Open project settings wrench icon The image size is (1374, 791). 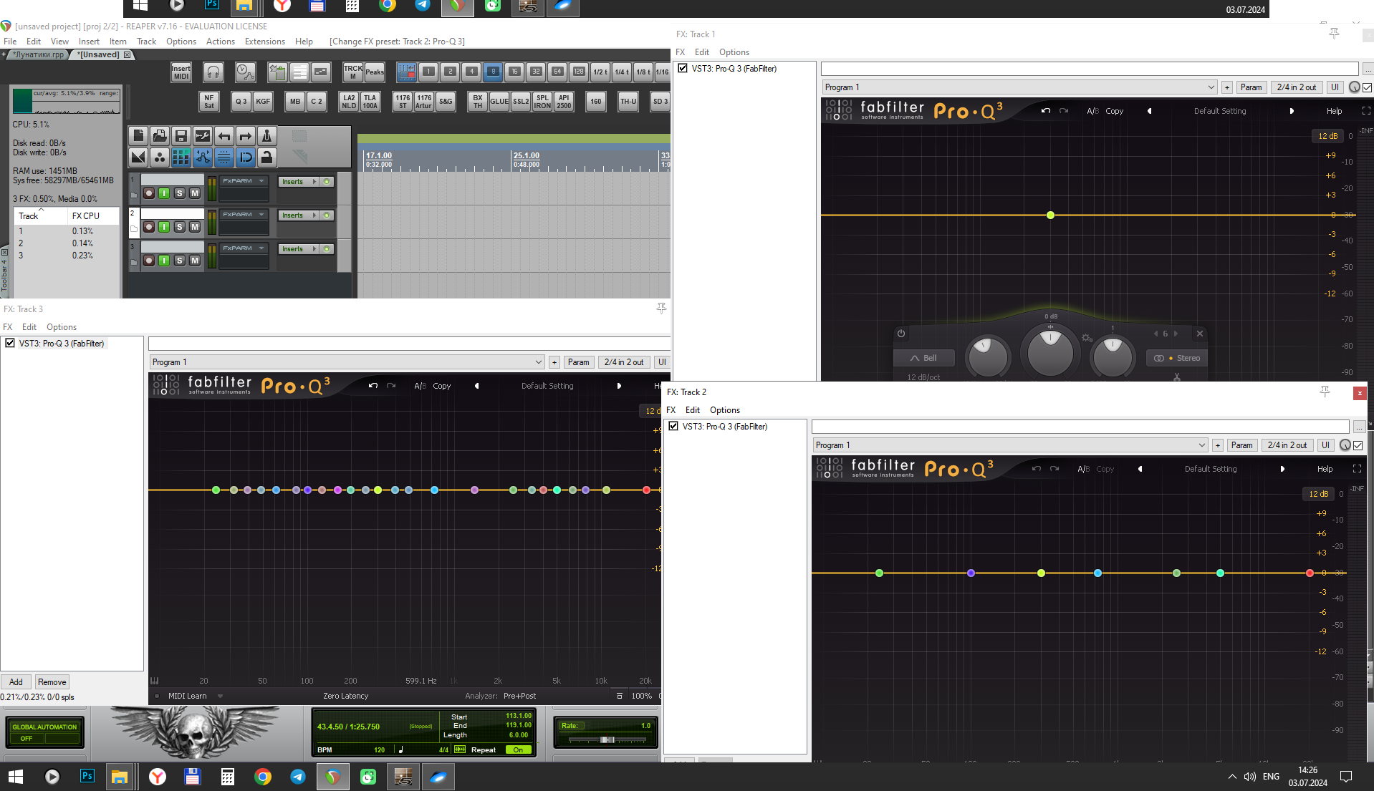click(x=203, y=136)
